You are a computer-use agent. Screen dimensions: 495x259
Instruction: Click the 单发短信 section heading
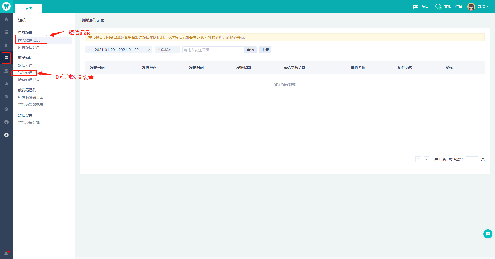[x=25, y=32]
